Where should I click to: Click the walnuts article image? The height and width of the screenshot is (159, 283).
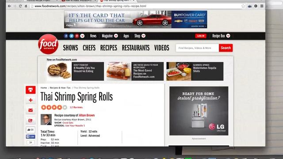[59, 72]
